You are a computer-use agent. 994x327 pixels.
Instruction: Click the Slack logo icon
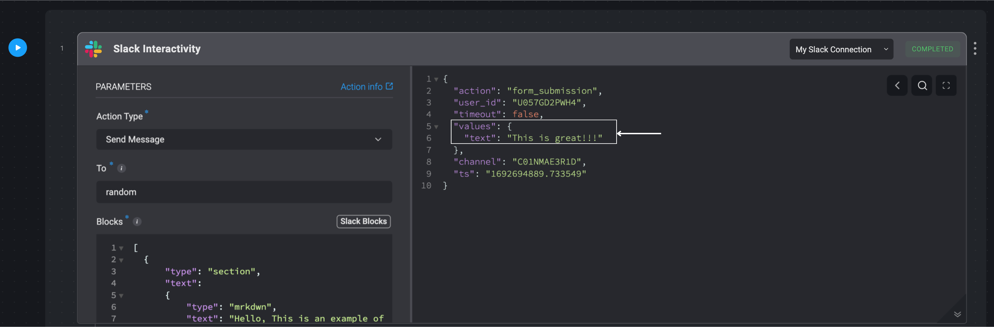[x=93, y=49]
